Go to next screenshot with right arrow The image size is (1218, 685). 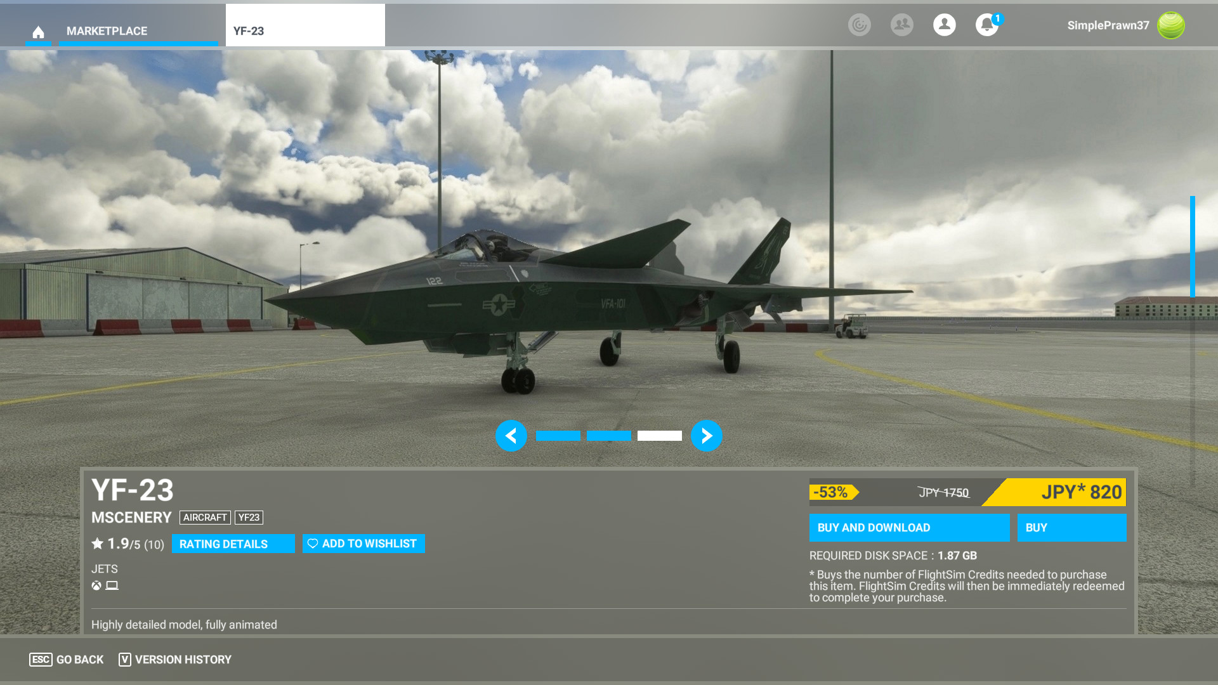click(x=706, y=436)
